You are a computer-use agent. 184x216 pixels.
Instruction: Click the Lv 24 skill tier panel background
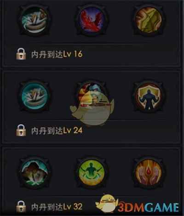(92, 107)
